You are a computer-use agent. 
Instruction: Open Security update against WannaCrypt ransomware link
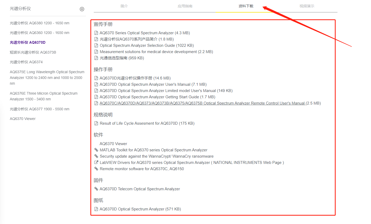pyautogui.click(x=156, y=156)
